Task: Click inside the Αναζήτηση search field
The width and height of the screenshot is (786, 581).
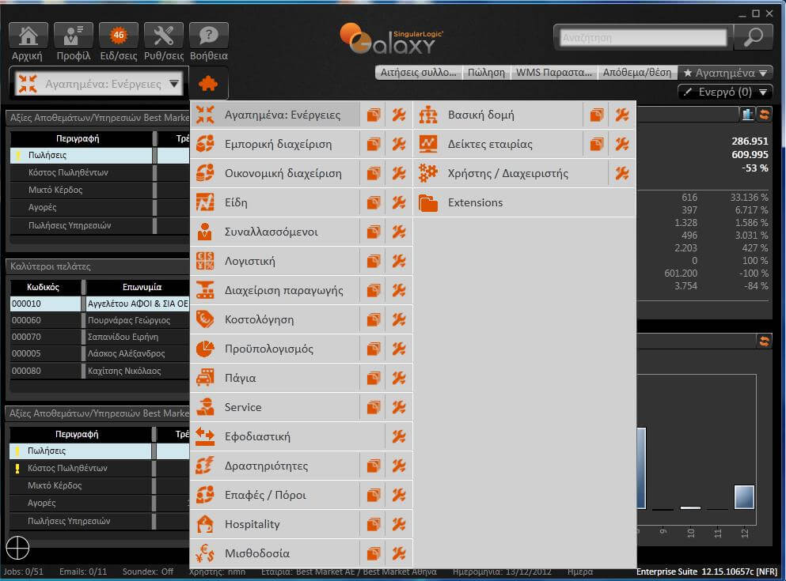Action: tap(642, 37)
